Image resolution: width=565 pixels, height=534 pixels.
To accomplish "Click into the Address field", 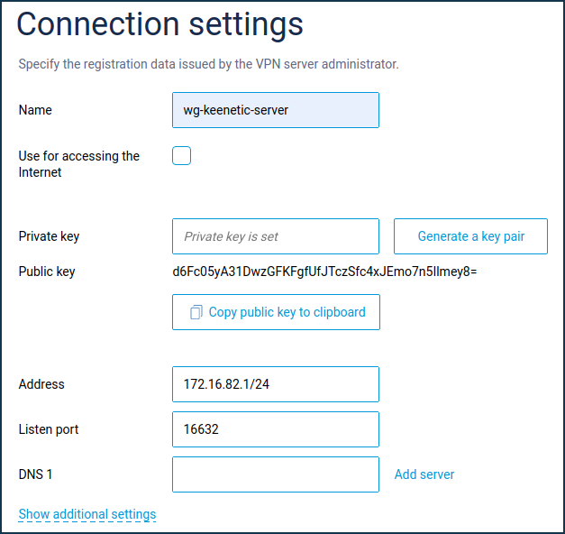I will (276, 384).
